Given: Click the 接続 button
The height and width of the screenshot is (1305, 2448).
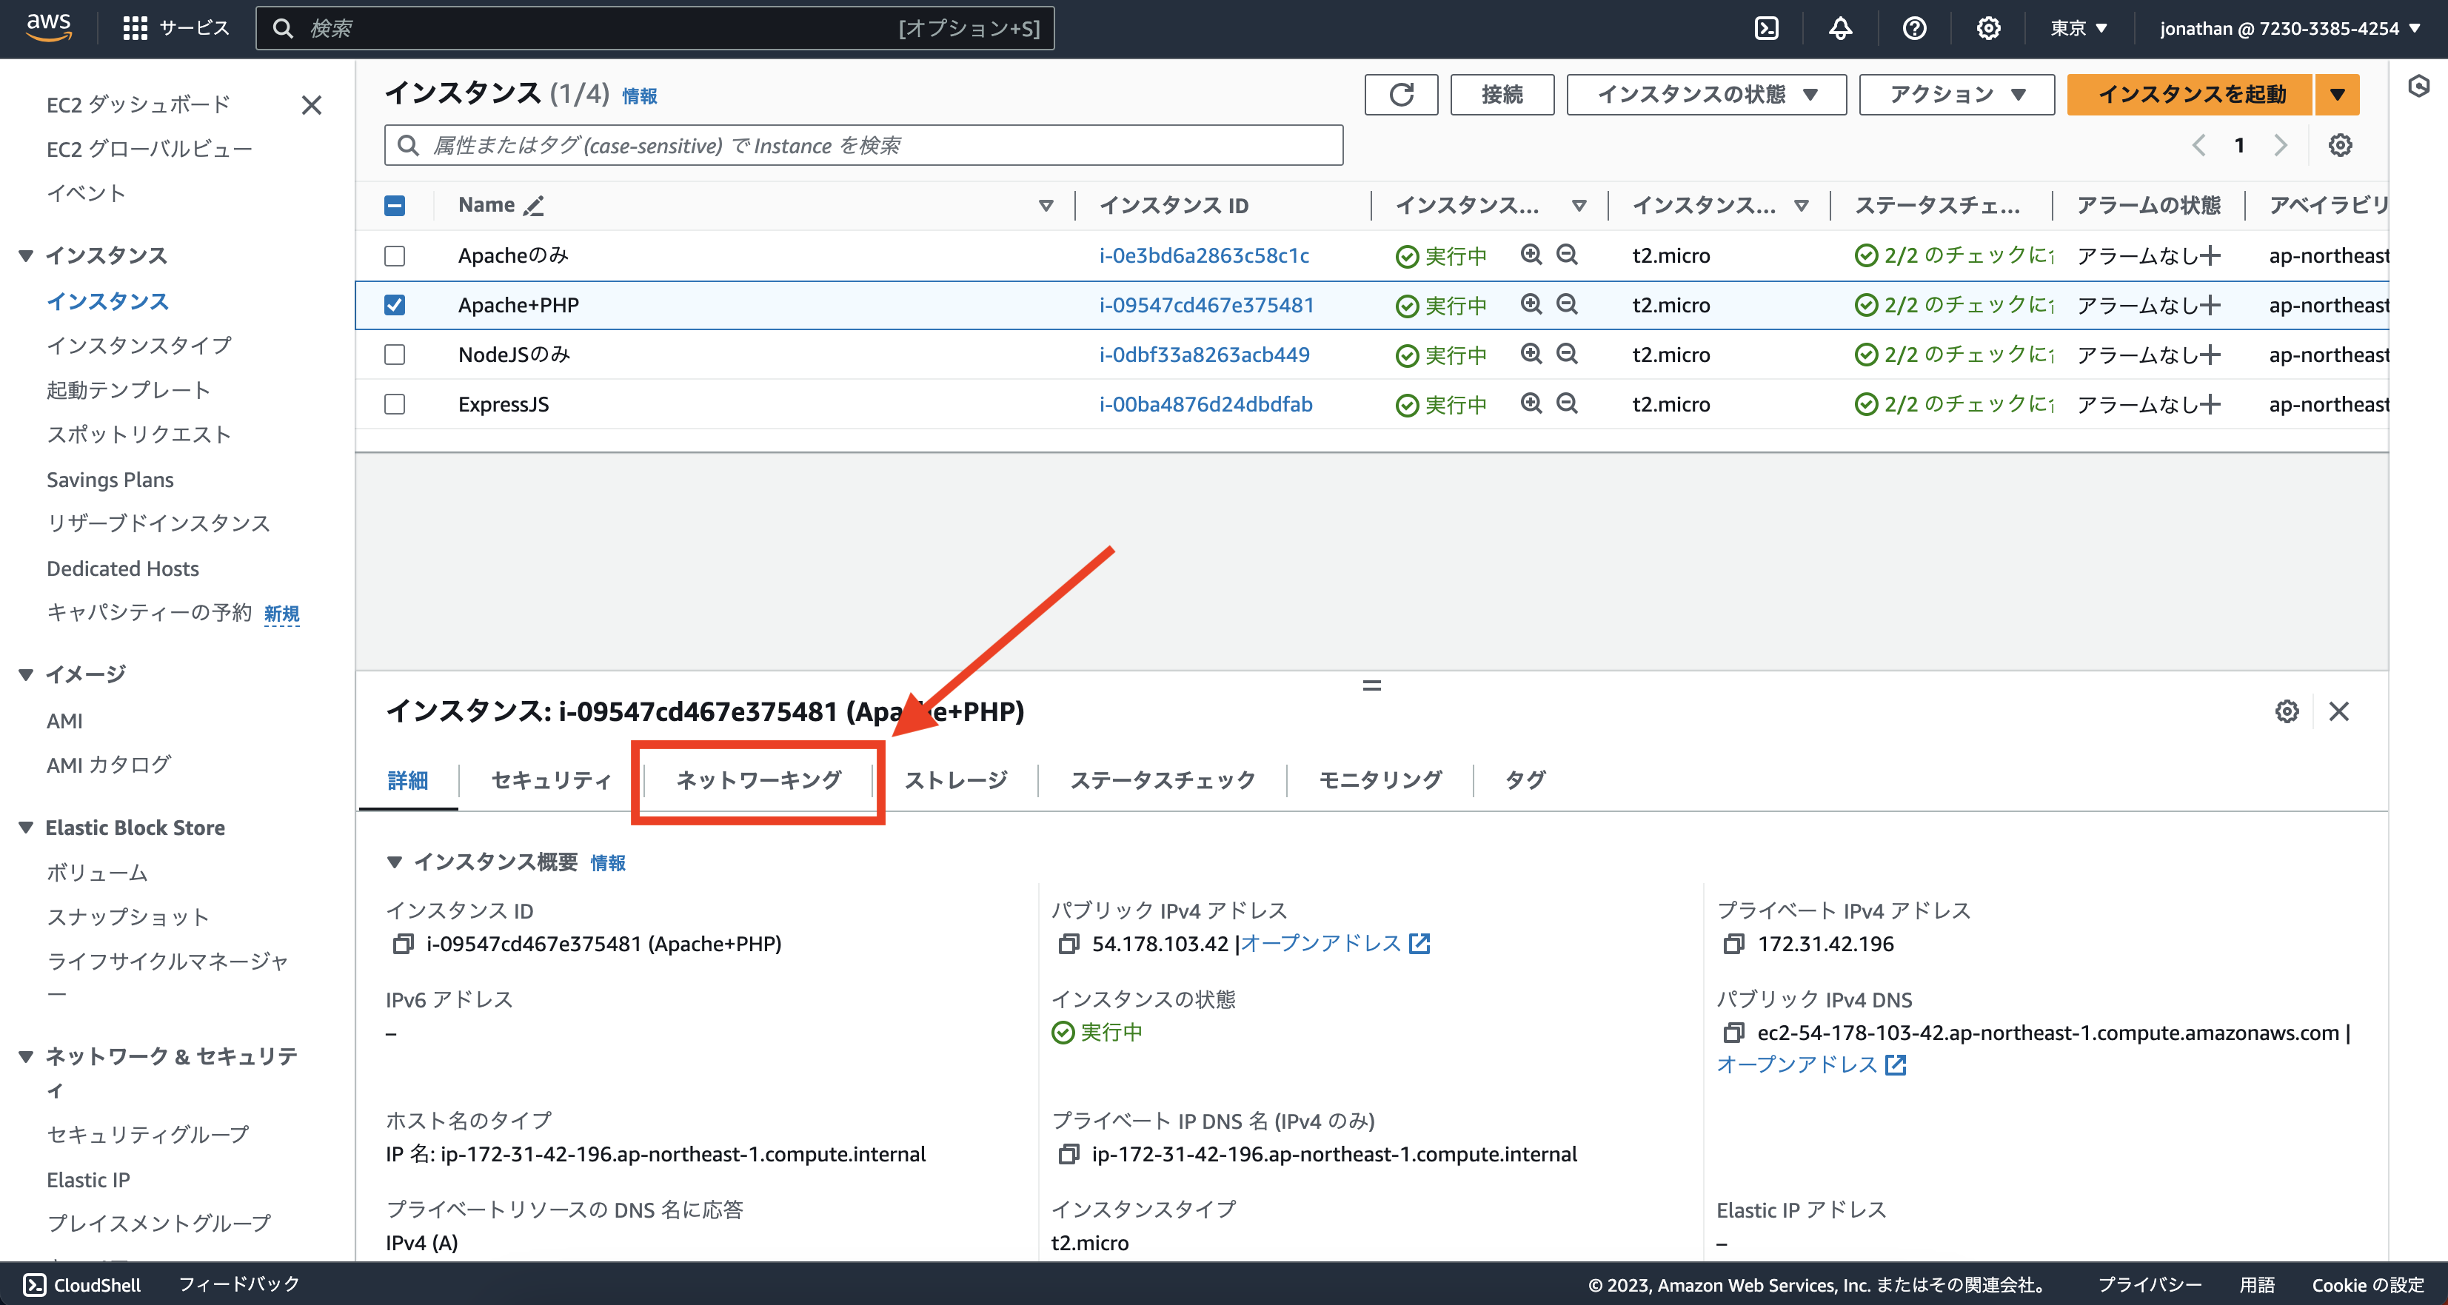Looking at the screenshot, I should pos(1502,94).
